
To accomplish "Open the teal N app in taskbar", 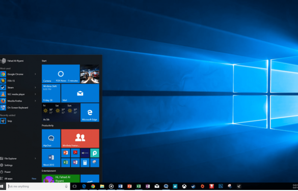I will pyautogui.click(x=175, y=186).
